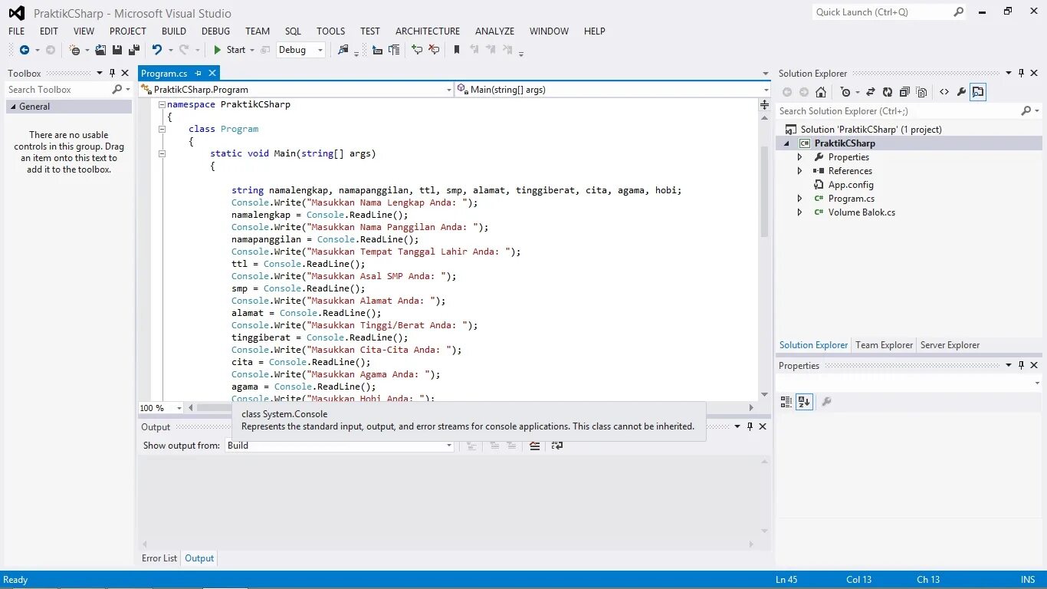Viewport: 1047px width, 589px height.
Task: Collapse the PraktikCSharp project node
Action: pos(786,143)
